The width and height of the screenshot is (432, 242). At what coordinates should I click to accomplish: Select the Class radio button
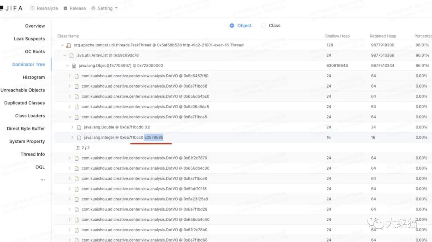(263, 26)
